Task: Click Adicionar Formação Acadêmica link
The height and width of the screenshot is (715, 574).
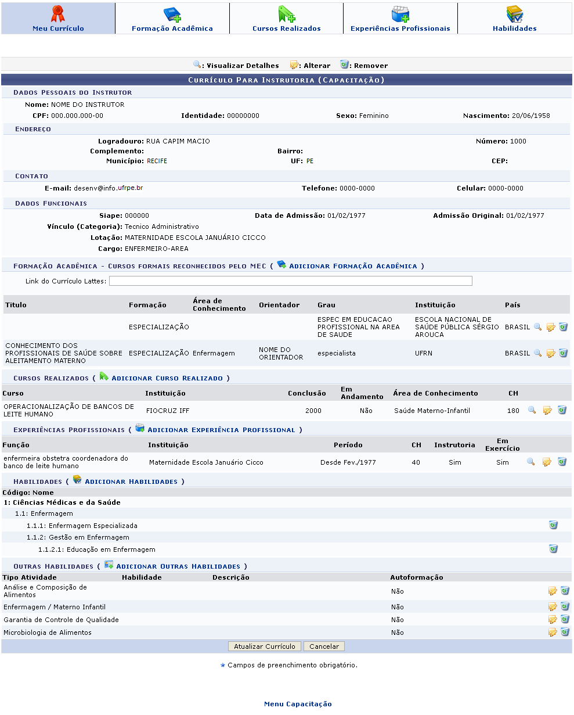Action: pyautogui.click(x=353, y=266)
